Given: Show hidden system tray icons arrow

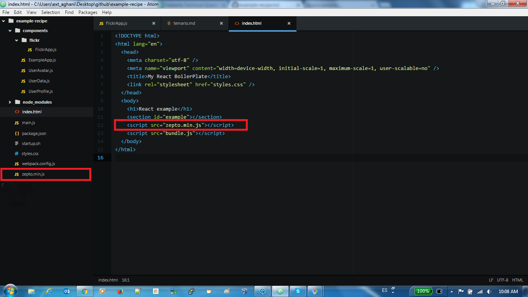Looking at the screenshot, I should [451, 291].
